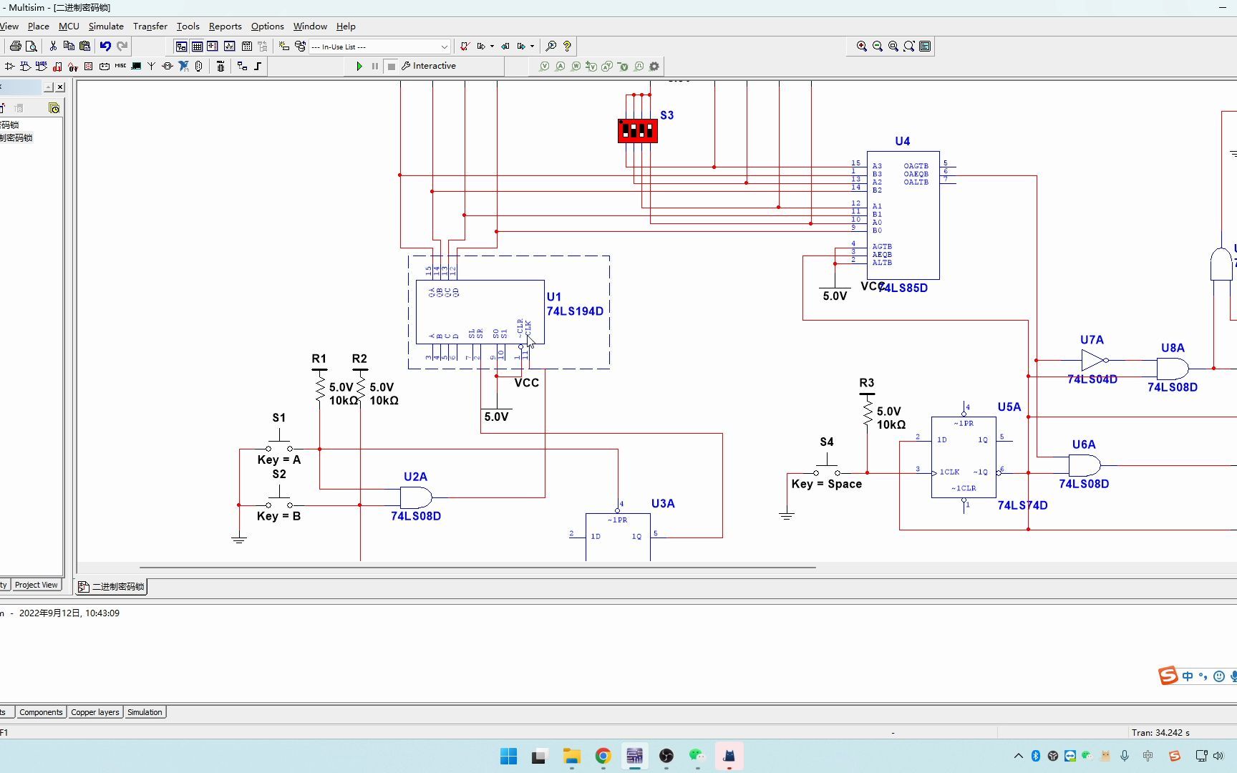Image resolution: width=1237 pixels, height=773 pixels.
Task: Open the Place menu
Action: [x=38, y=26]
